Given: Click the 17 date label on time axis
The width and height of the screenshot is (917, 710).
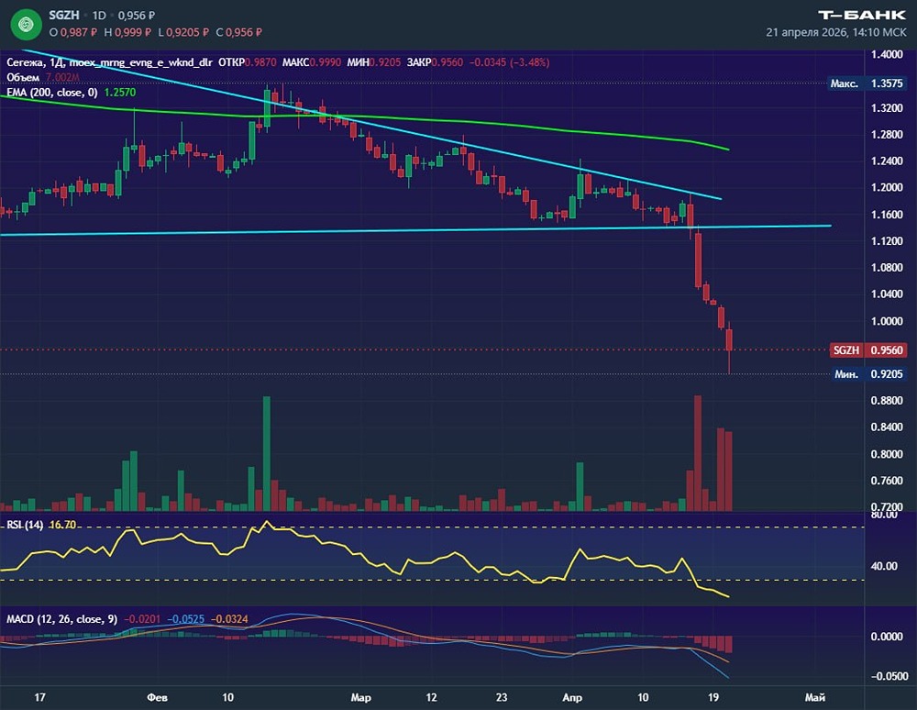Looking at the screenshot, I should [39, 698].
